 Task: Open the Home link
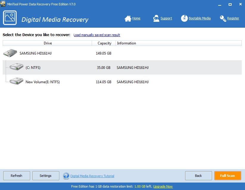coord(136,18)
